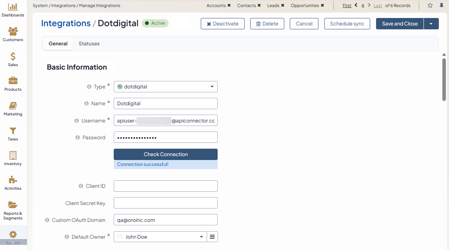This screenshot has width=449, height=250.
Task: Open the Sales sidebar menu
Action: (x=13, y=59)
